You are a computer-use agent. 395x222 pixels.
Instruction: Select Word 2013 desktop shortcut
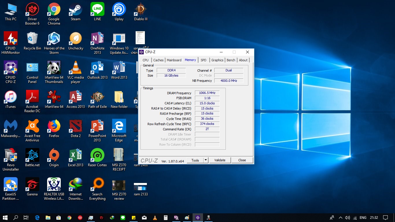[119, 70]
